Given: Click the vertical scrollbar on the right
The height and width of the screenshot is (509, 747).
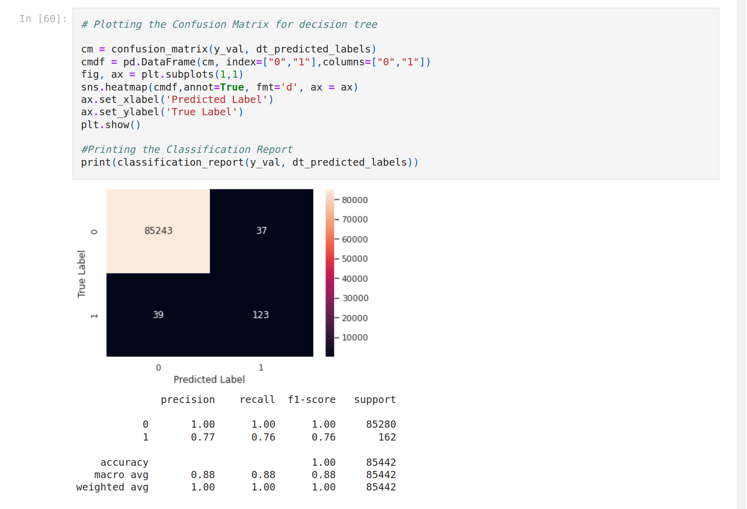Looking at the screenshot, I should pyautogui.click(x=741, y=254).
